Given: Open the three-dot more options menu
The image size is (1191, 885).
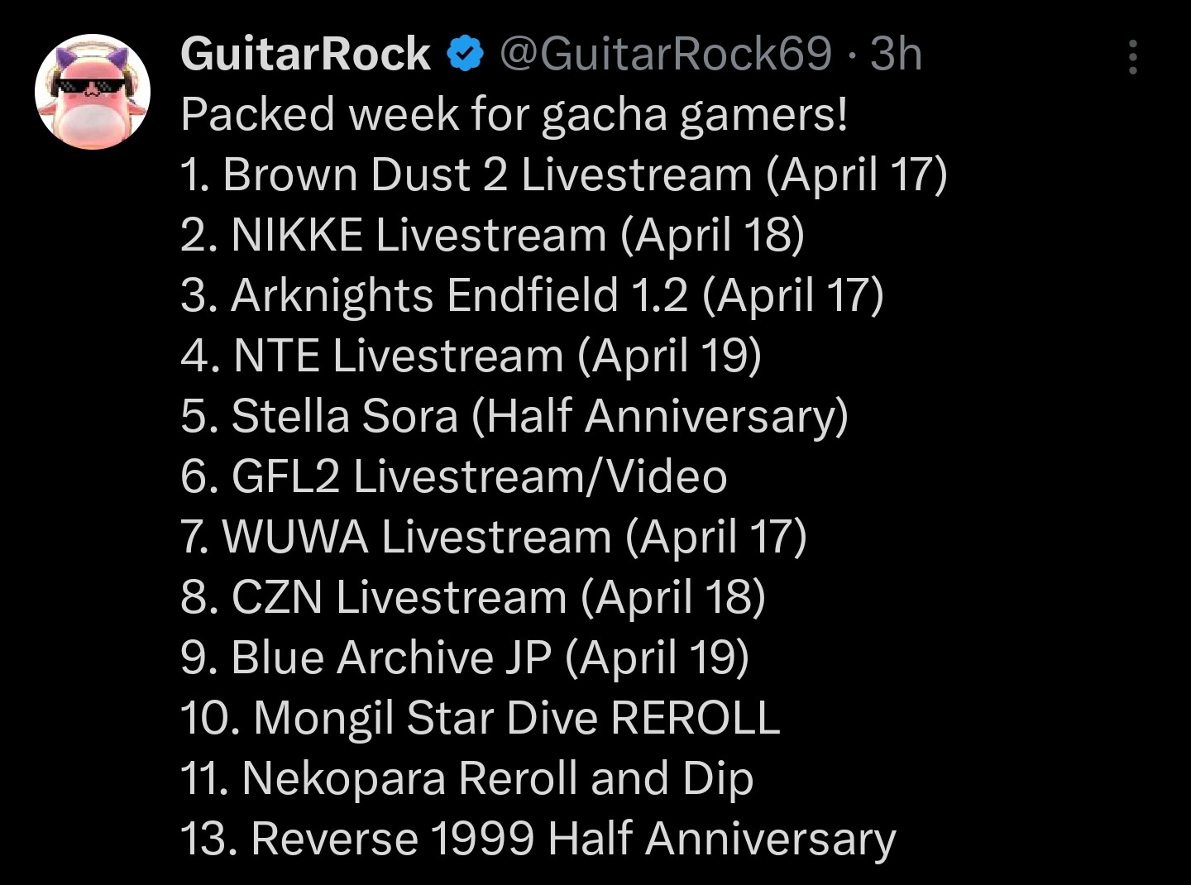Looking at the screenshot, I should (1132, 57).
